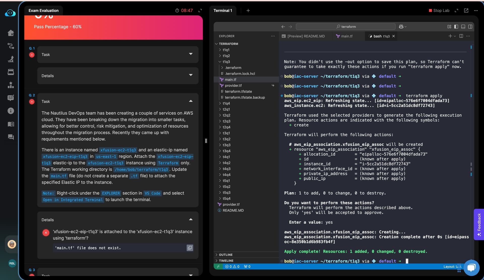
Task: Expand the OUTLINE section
Action: pyautogui.click(x=226, y=255)
